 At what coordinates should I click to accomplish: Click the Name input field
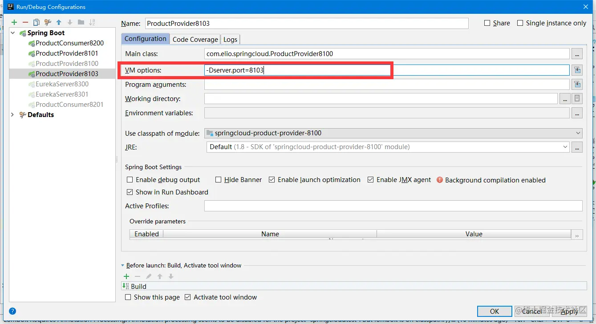point(306,24)
